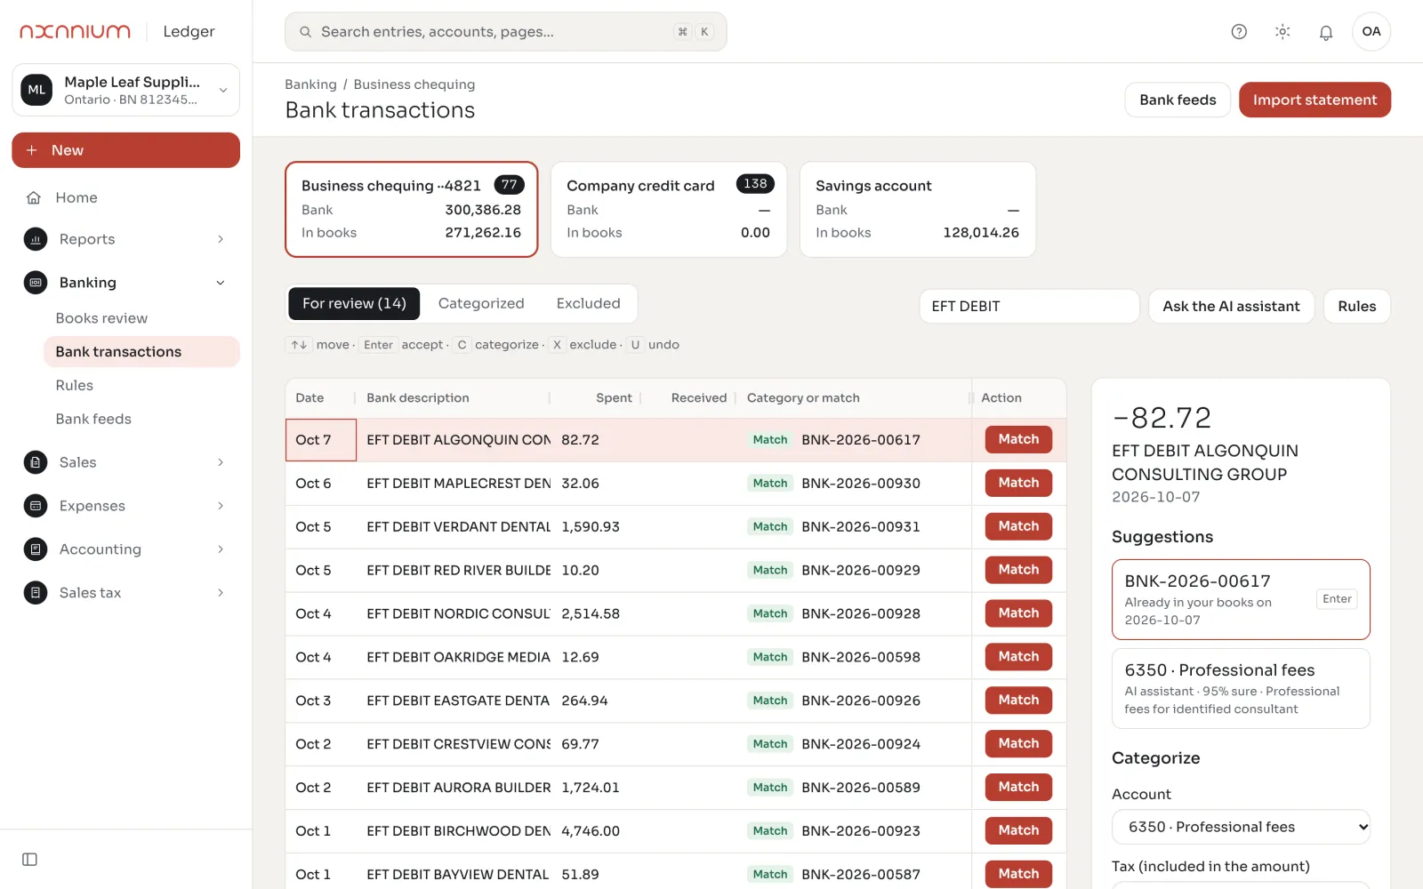
Task: Collapse the sidebar panel icon
Action: coord(29,860)
